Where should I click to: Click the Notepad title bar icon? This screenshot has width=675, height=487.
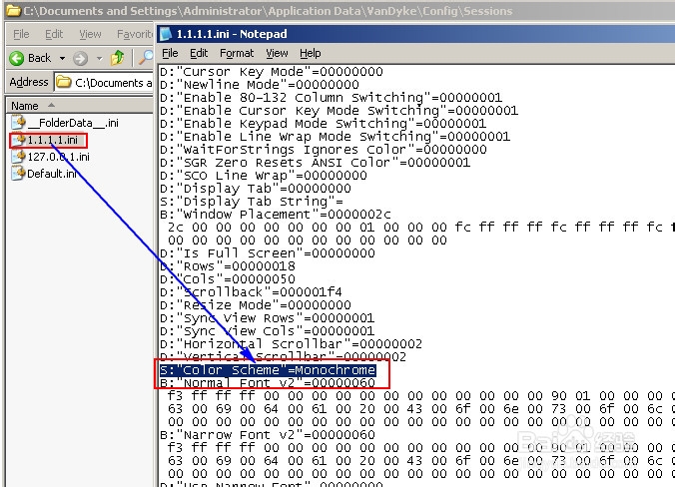pyautogui.click(x=166, y=34)
